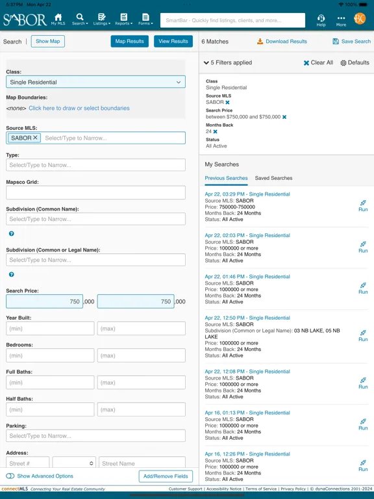Remove the Months Back 24 filter

216,131
